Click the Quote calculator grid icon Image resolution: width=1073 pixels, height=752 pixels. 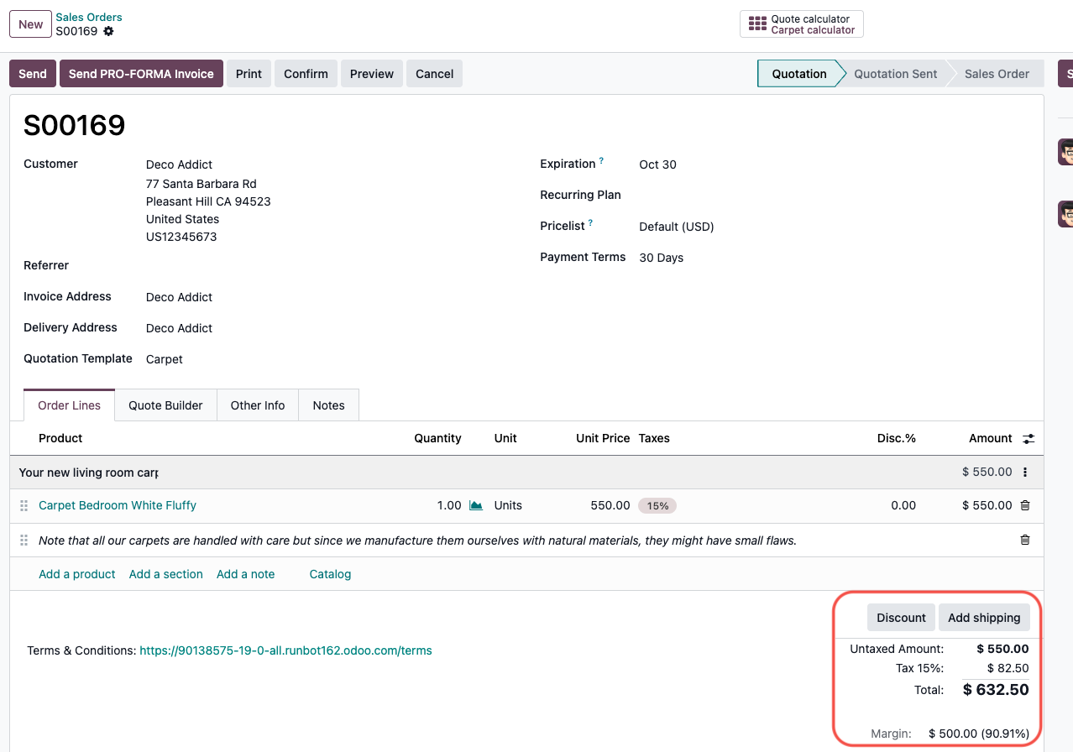(757, 24)
